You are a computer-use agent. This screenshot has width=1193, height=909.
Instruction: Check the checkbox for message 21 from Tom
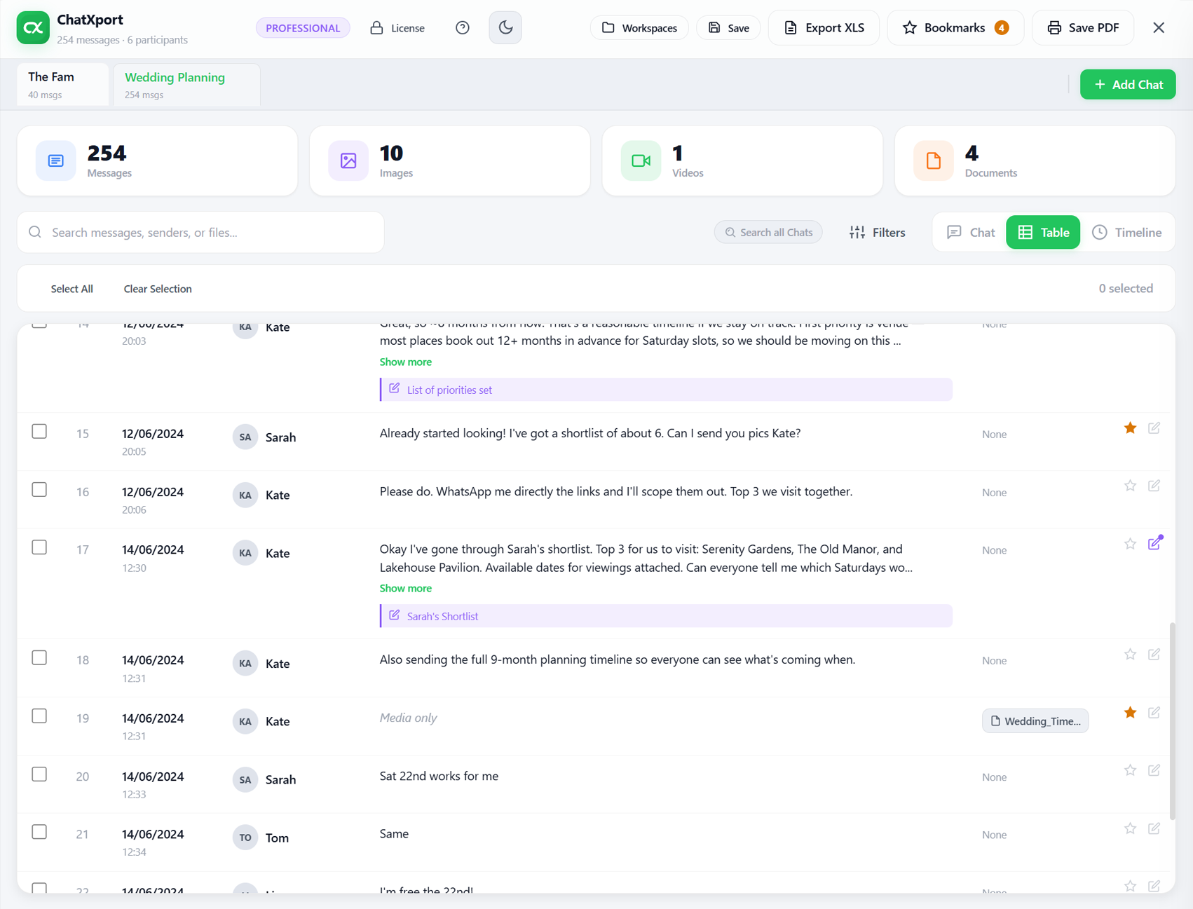click(x=39, y=832)
